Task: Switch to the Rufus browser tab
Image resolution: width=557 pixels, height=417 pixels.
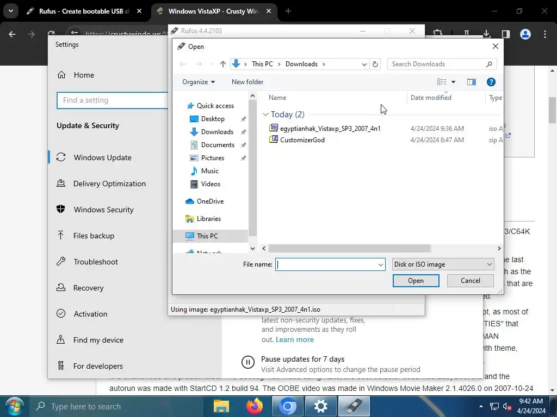Action: [83, 11]
